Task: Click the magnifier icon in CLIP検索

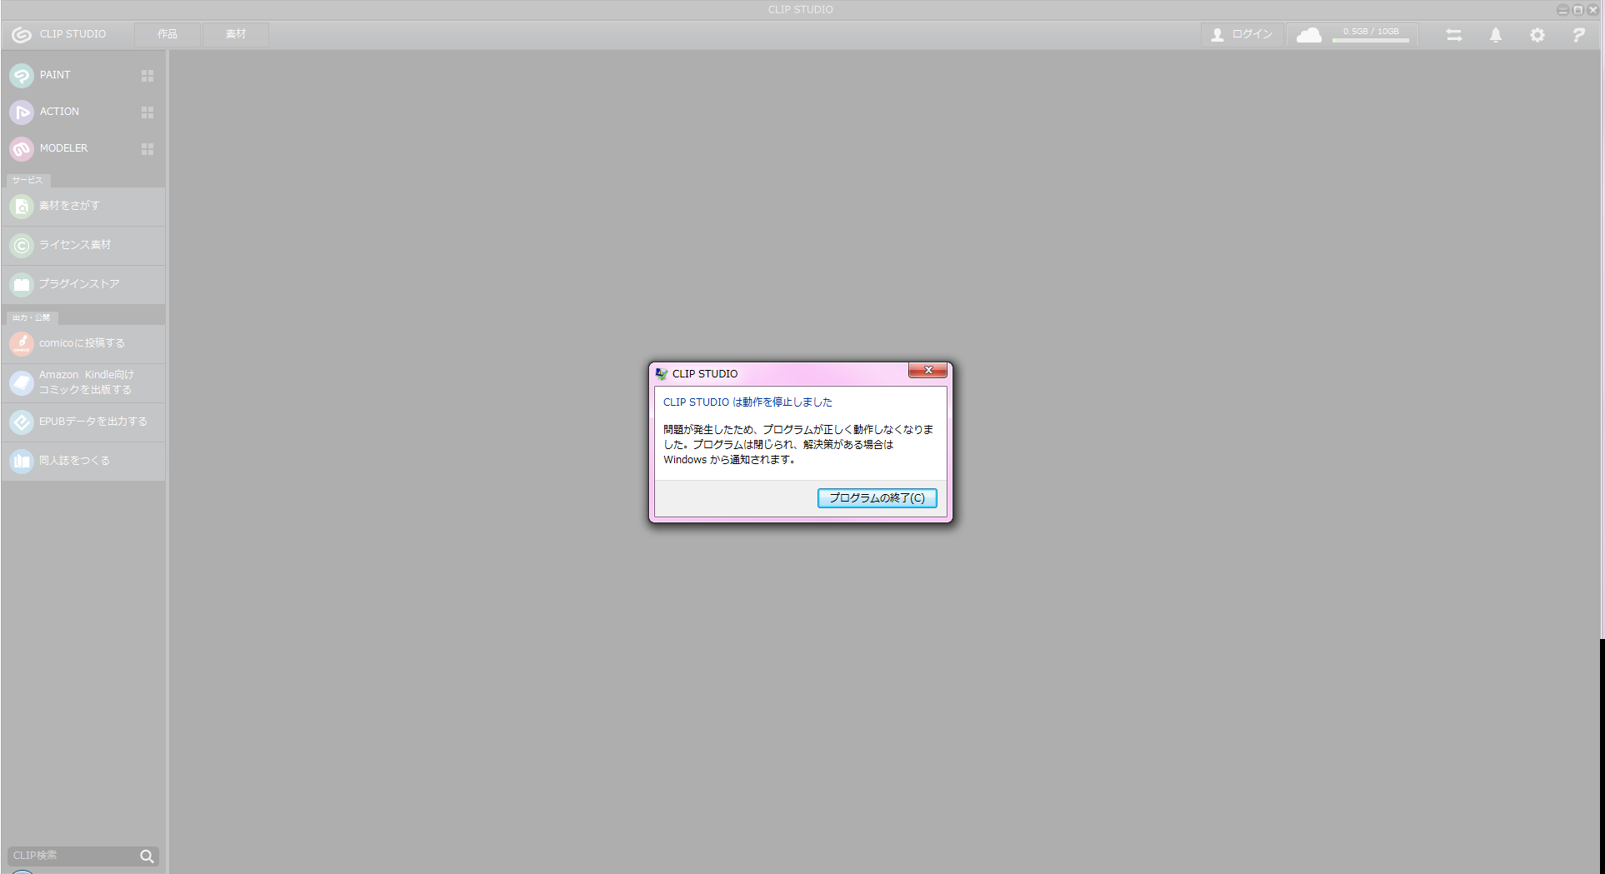Action: (147, 856)
